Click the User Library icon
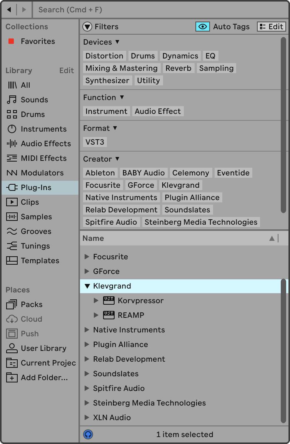Viewport: 290px width, 444px height. 12,349
